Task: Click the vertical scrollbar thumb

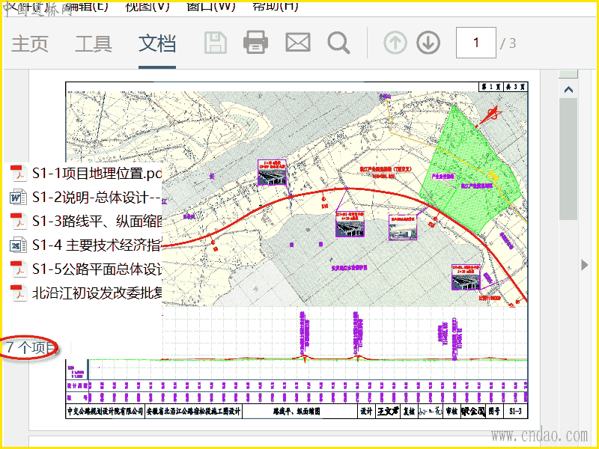Action: click(568, 159)
